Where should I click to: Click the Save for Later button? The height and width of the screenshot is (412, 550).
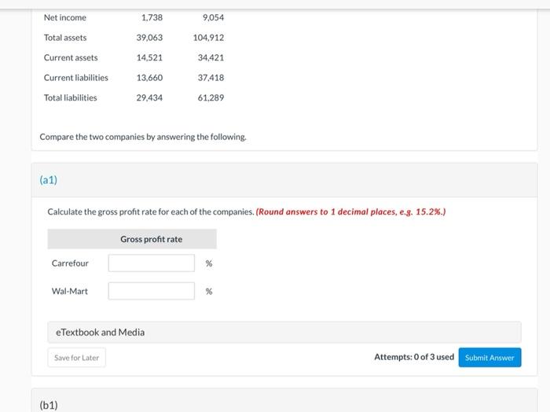point(76,358)
